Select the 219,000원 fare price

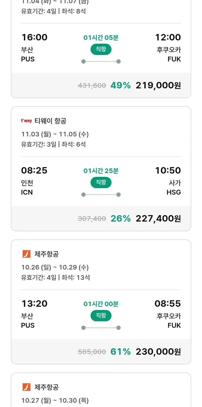[158, 85]
